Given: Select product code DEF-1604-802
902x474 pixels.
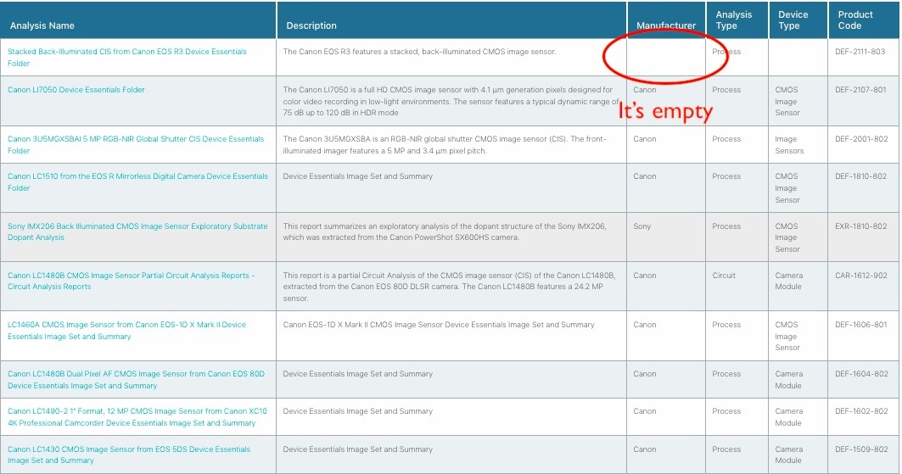Looking at the screenshot, I should pyautogui.click(x=861, y=374).
